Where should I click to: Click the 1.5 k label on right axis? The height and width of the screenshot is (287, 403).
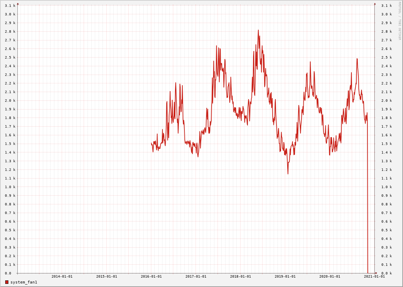386,144
